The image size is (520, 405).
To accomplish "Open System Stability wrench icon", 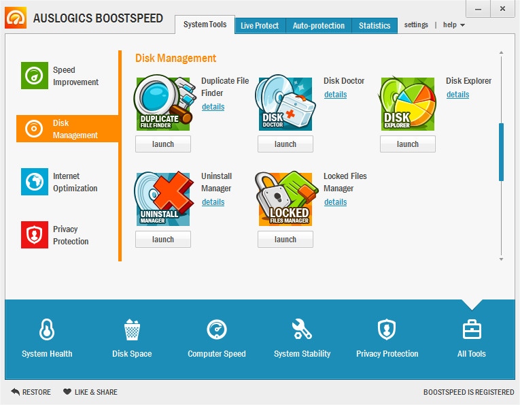I will click(x=302, y=329).
